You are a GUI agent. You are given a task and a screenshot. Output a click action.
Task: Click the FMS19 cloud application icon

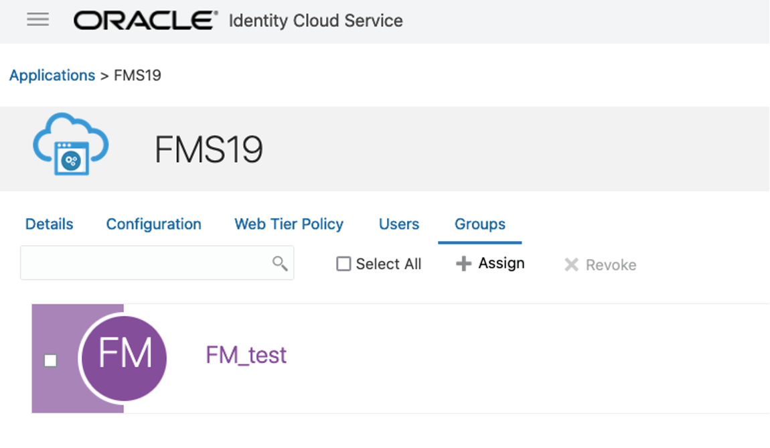(x=70, y=144)
